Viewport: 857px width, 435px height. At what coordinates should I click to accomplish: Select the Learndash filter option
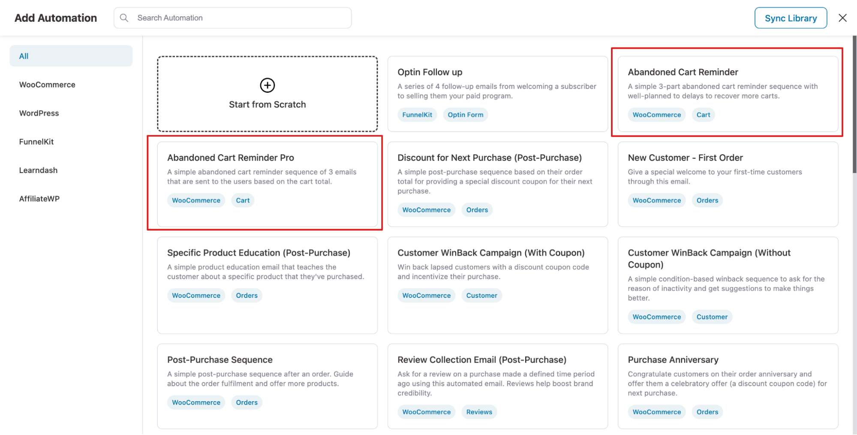click(x=38, y=170)
